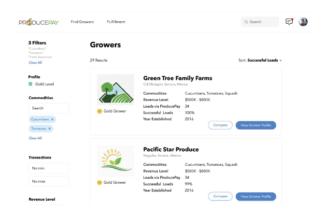Compare Green Tree Family Farms
326x217 pixels.
pos(220,125)
